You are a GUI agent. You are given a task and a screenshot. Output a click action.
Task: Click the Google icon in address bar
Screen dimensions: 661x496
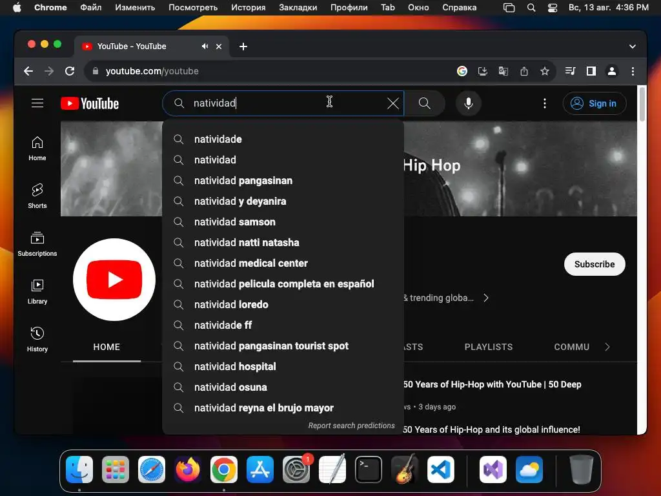click(x=462, y=71)
